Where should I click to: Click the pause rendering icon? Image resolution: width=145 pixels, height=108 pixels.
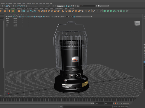click(73, 6)
